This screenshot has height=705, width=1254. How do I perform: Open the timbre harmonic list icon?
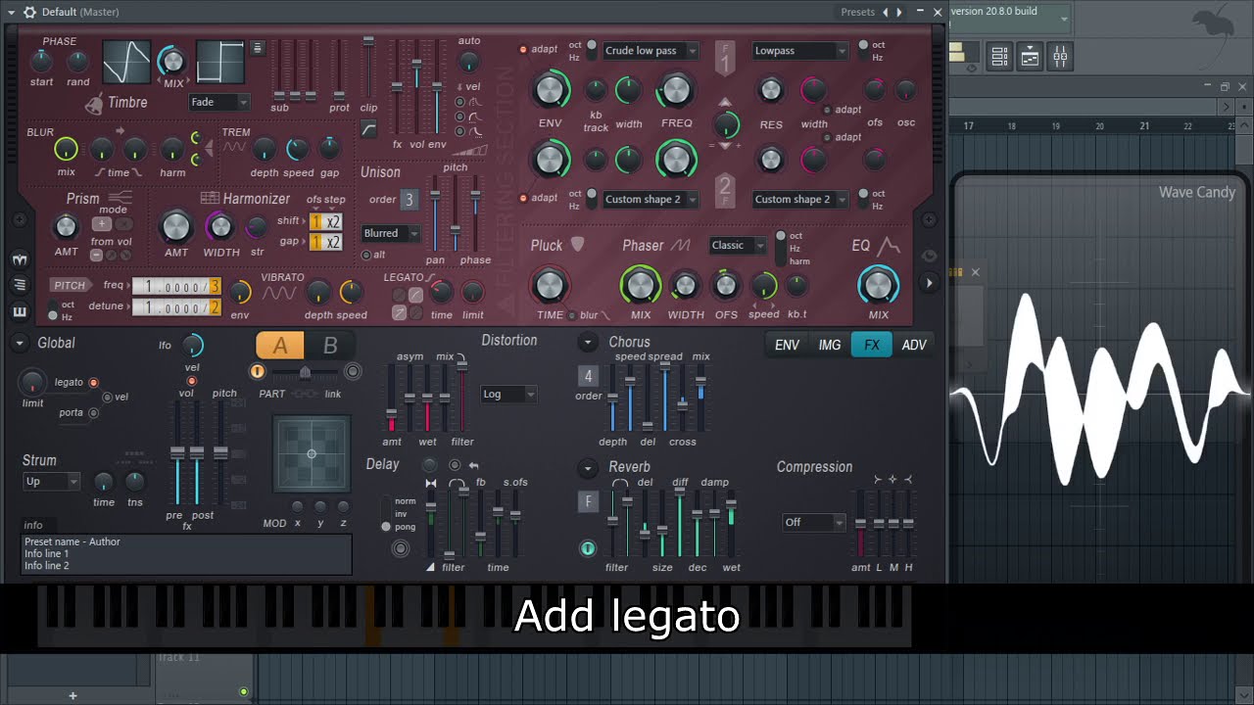(x=258, y=47)
